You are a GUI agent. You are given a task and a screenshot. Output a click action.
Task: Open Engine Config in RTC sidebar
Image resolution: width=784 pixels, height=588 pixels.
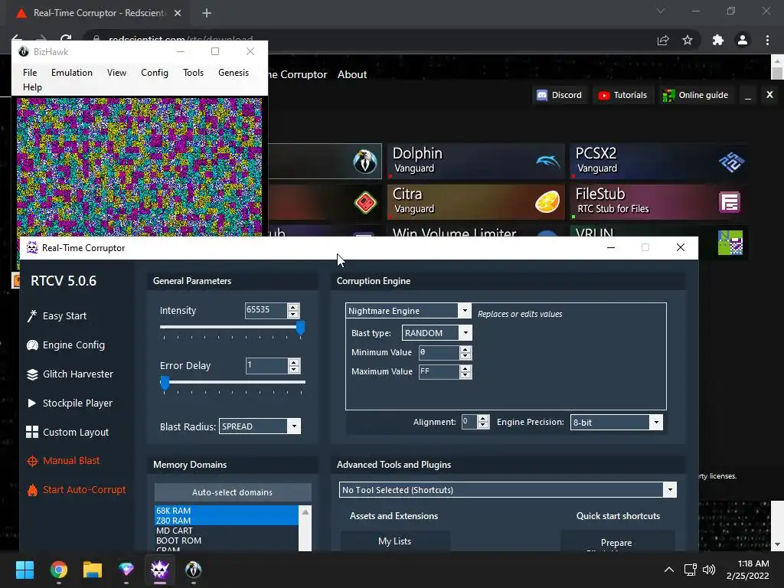pos(66,345)
